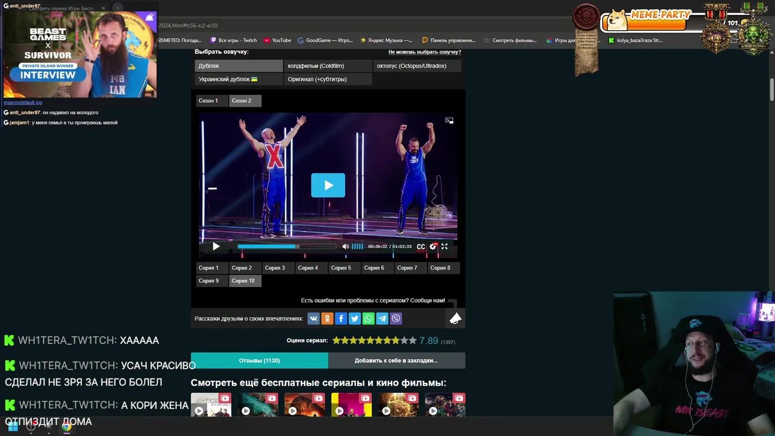
Task: Share the series on Twitter
Action: 355,319
